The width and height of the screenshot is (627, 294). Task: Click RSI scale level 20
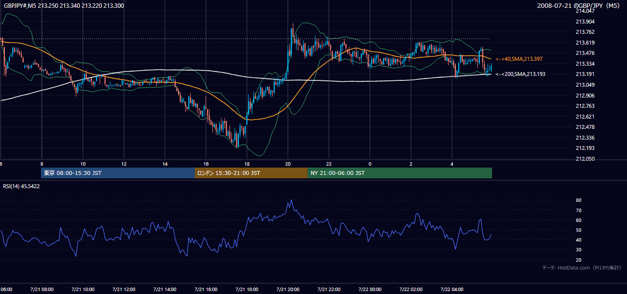pyautogui.click(x=578, y=260)
